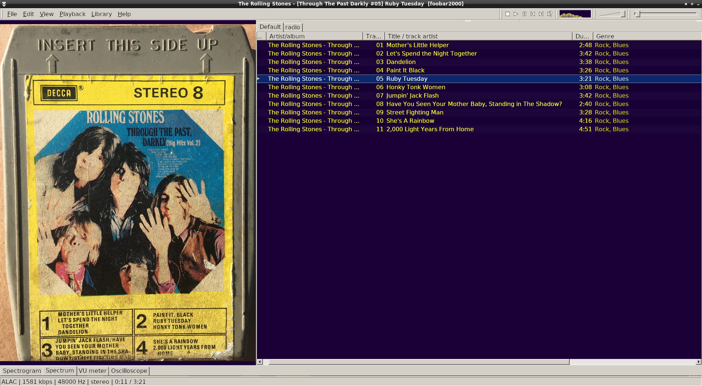The width and height of the screenshot is (702, 386).
Task: Click the foobar2000 window menu icon
Action: (x=4, y=4)
